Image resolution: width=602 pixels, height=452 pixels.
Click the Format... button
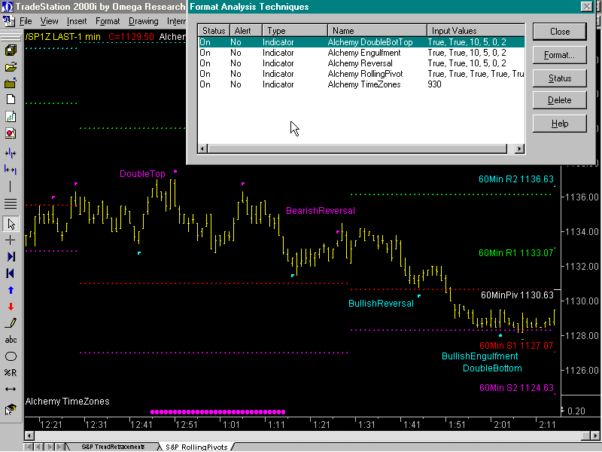560,55
